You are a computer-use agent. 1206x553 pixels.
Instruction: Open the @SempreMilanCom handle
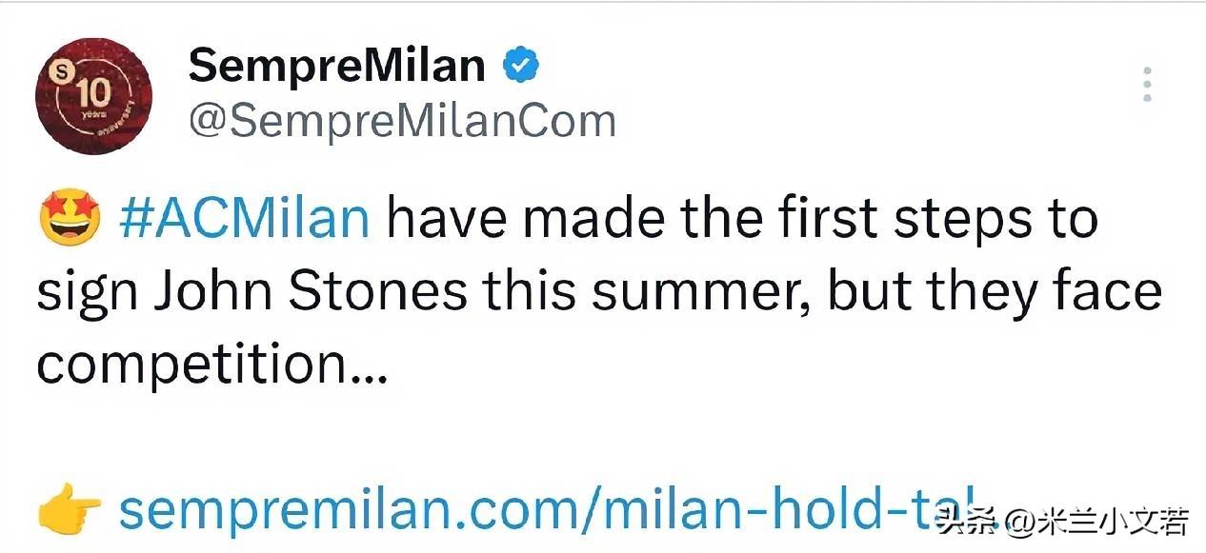click(x=402, y=122)
